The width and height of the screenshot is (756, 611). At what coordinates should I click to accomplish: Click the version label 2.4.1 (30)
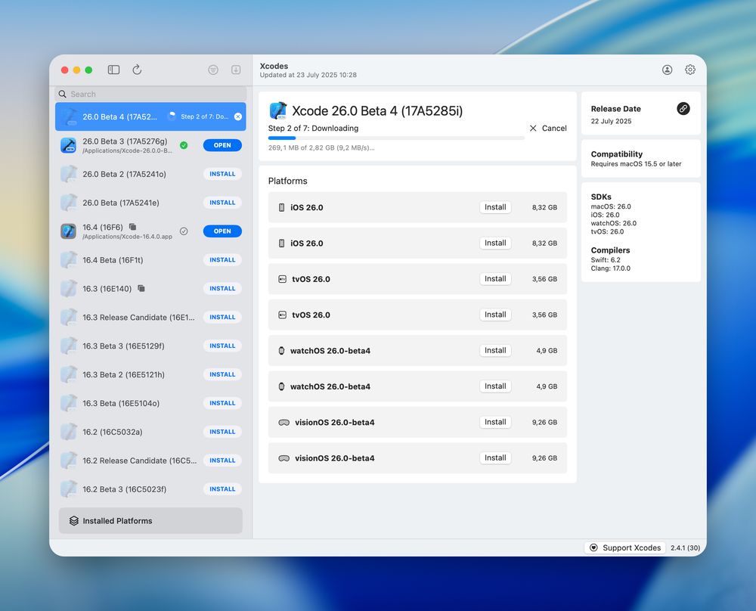click(x=685, y=547)
